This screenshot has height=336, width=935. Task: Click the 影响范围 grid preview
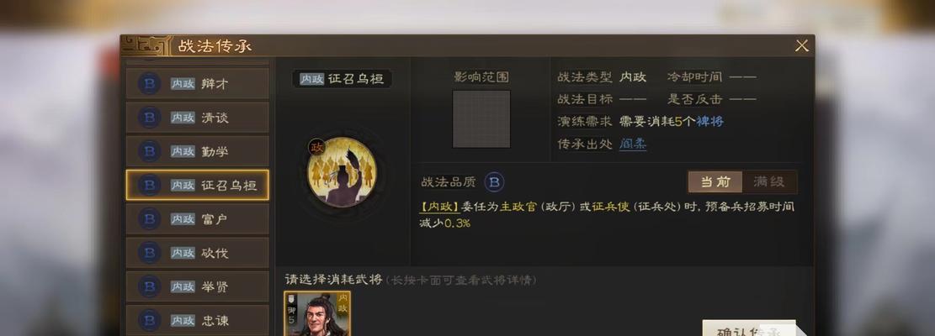[481, 119]
